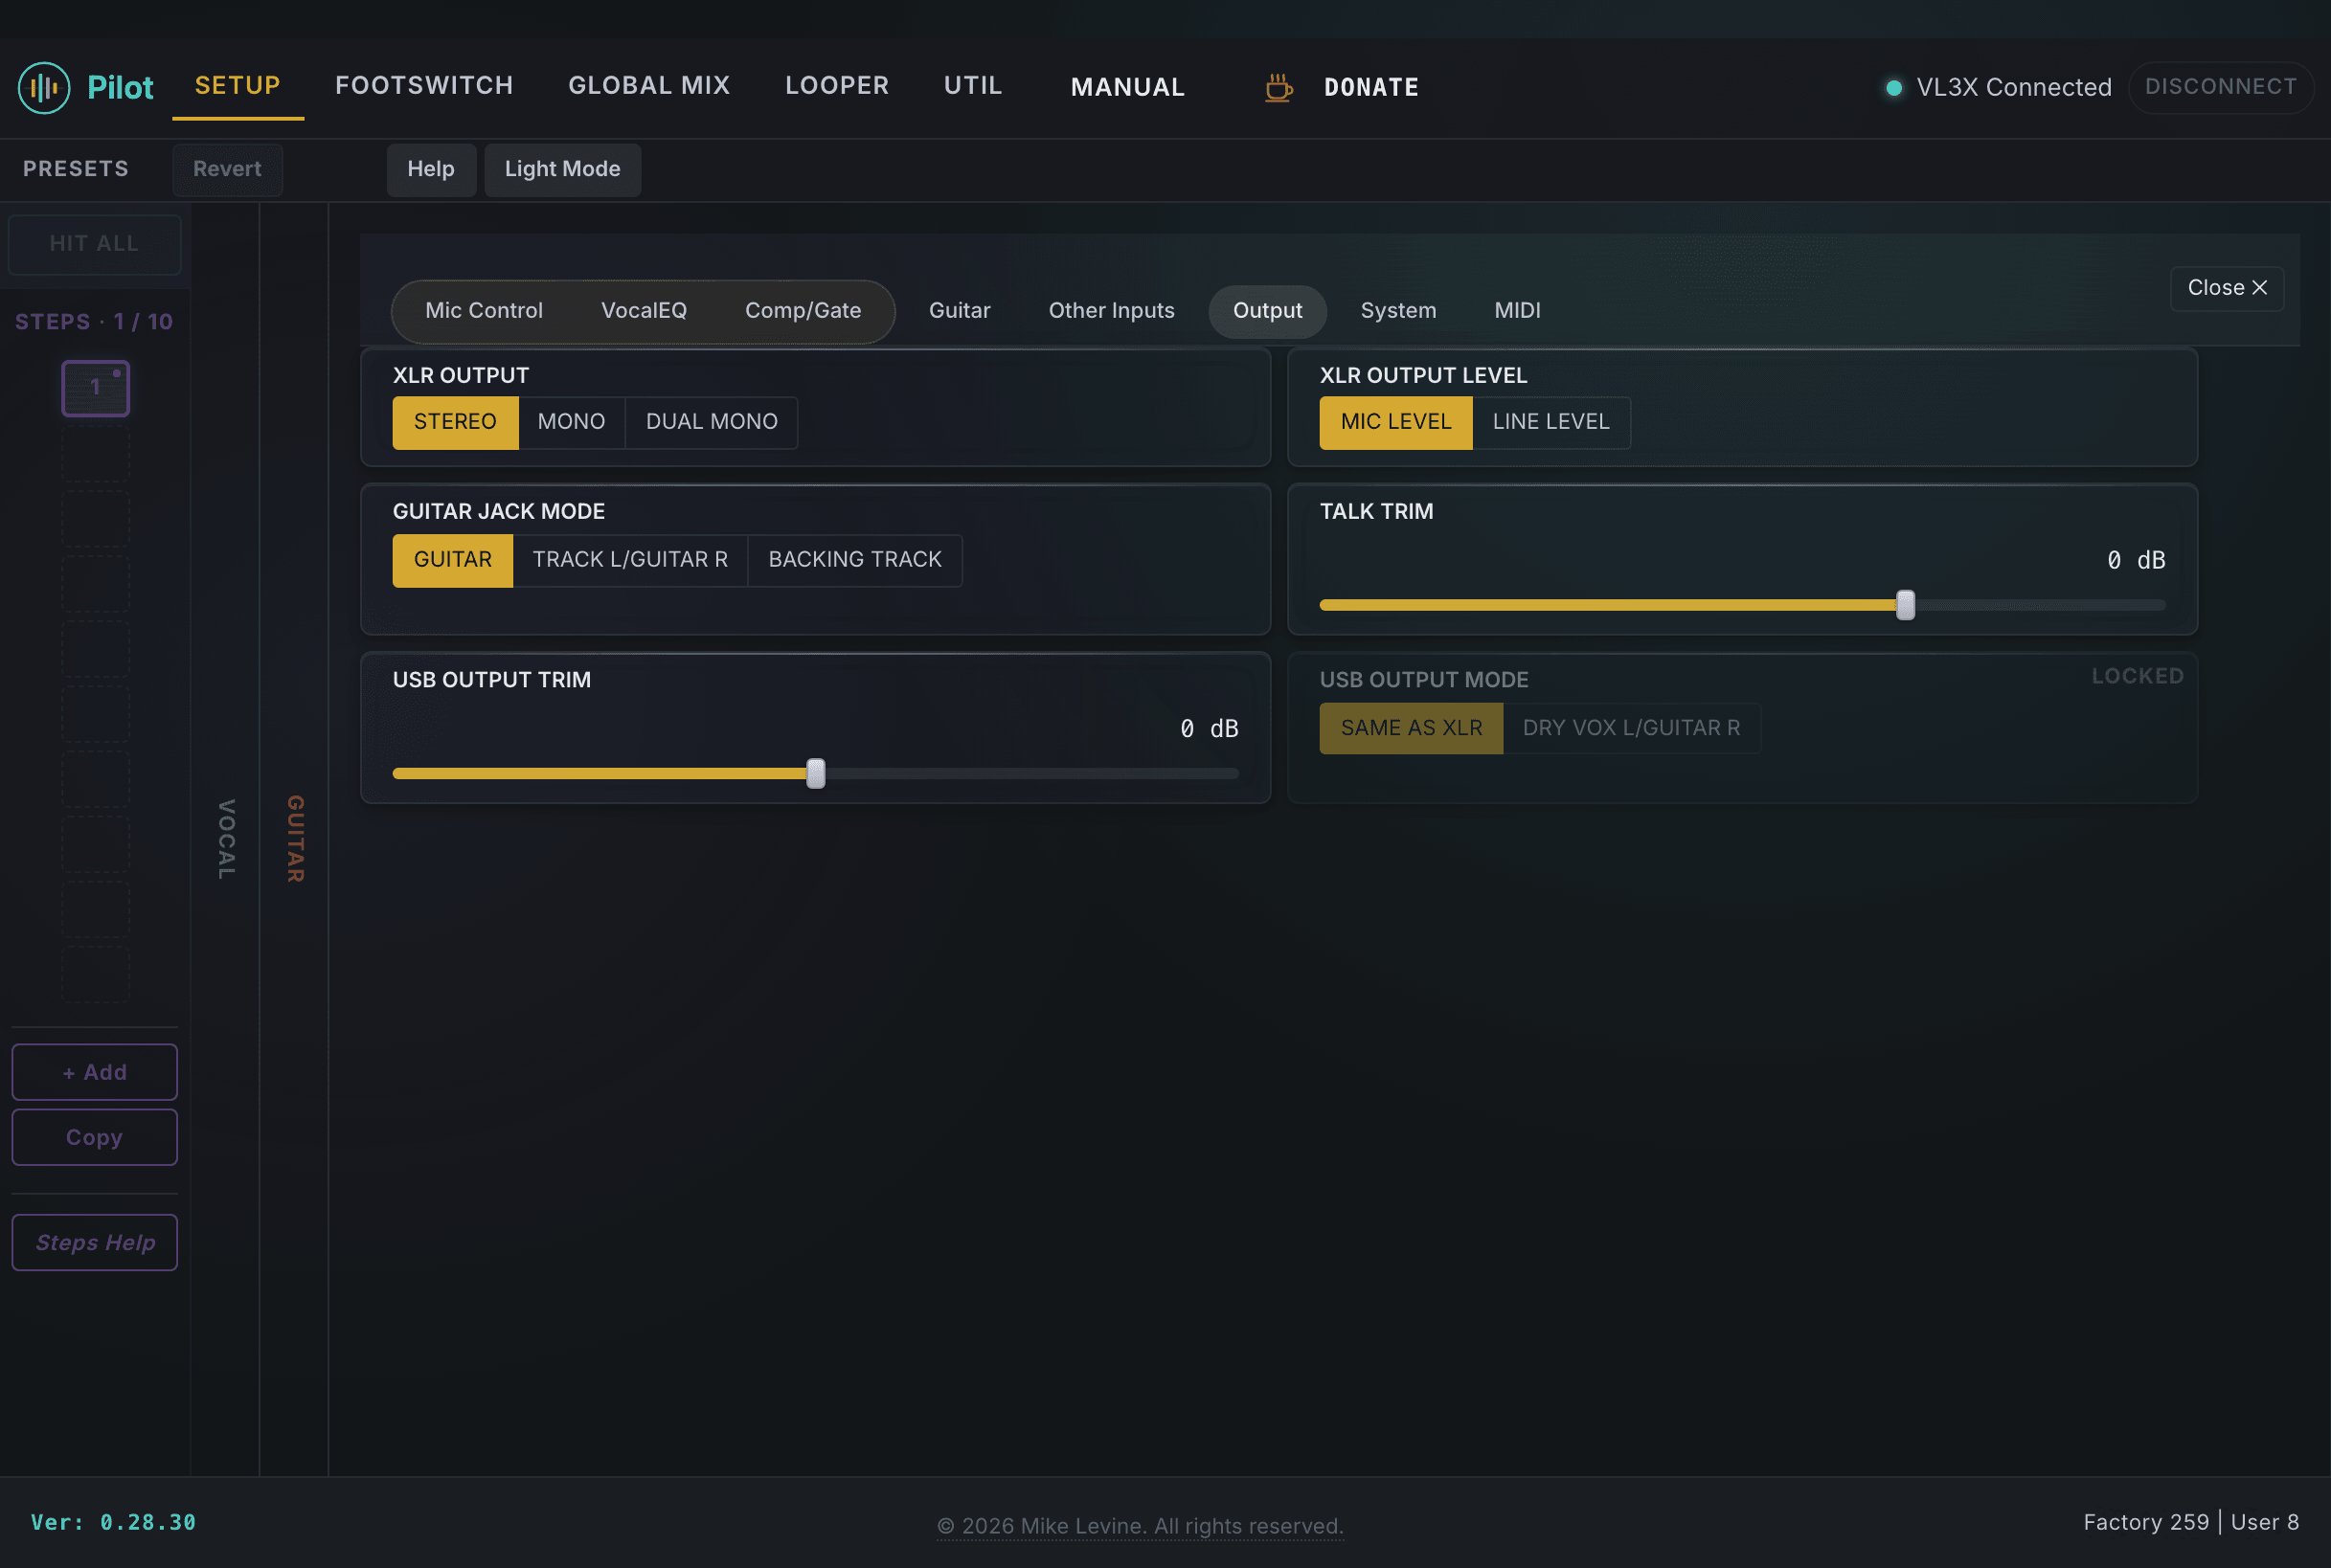Open the MANUAL link

click(x=1127, y=87)
